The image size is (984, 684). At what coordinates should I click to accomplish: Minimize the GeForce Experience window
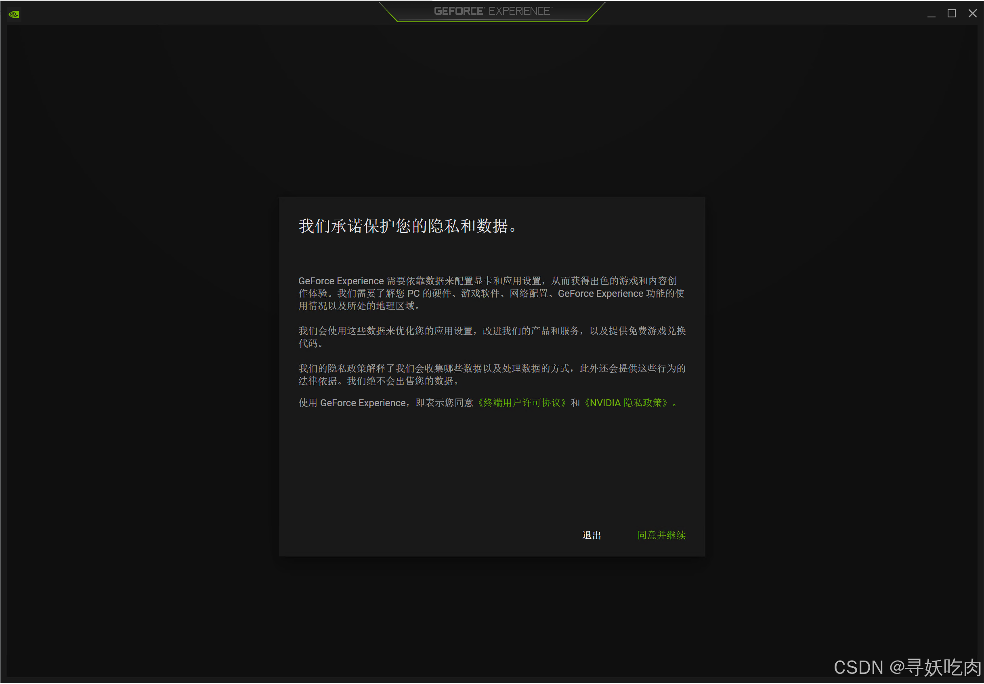pyautogui.click(x=931, y=14)
